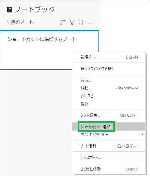Choose 移動... menu entry

tap(109, 88)
